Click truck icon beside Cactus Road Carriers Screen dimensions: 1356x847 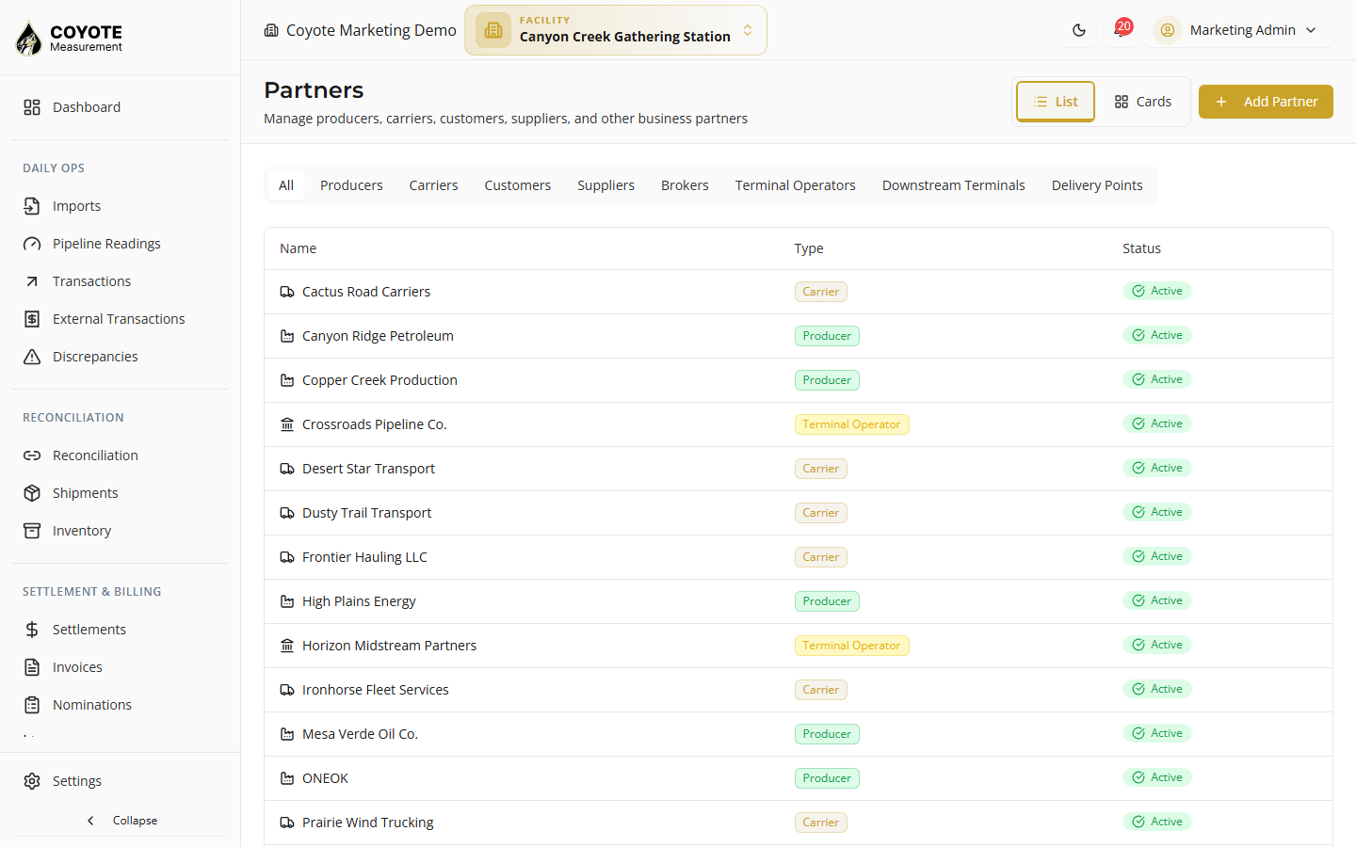[x=287, y=292]
